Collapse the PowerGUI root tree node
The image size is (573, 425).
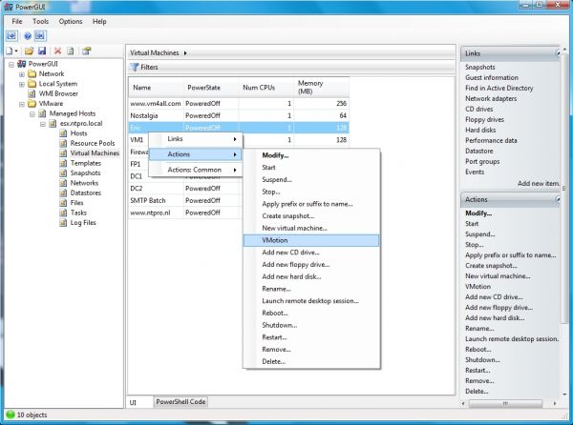(11, 65)
